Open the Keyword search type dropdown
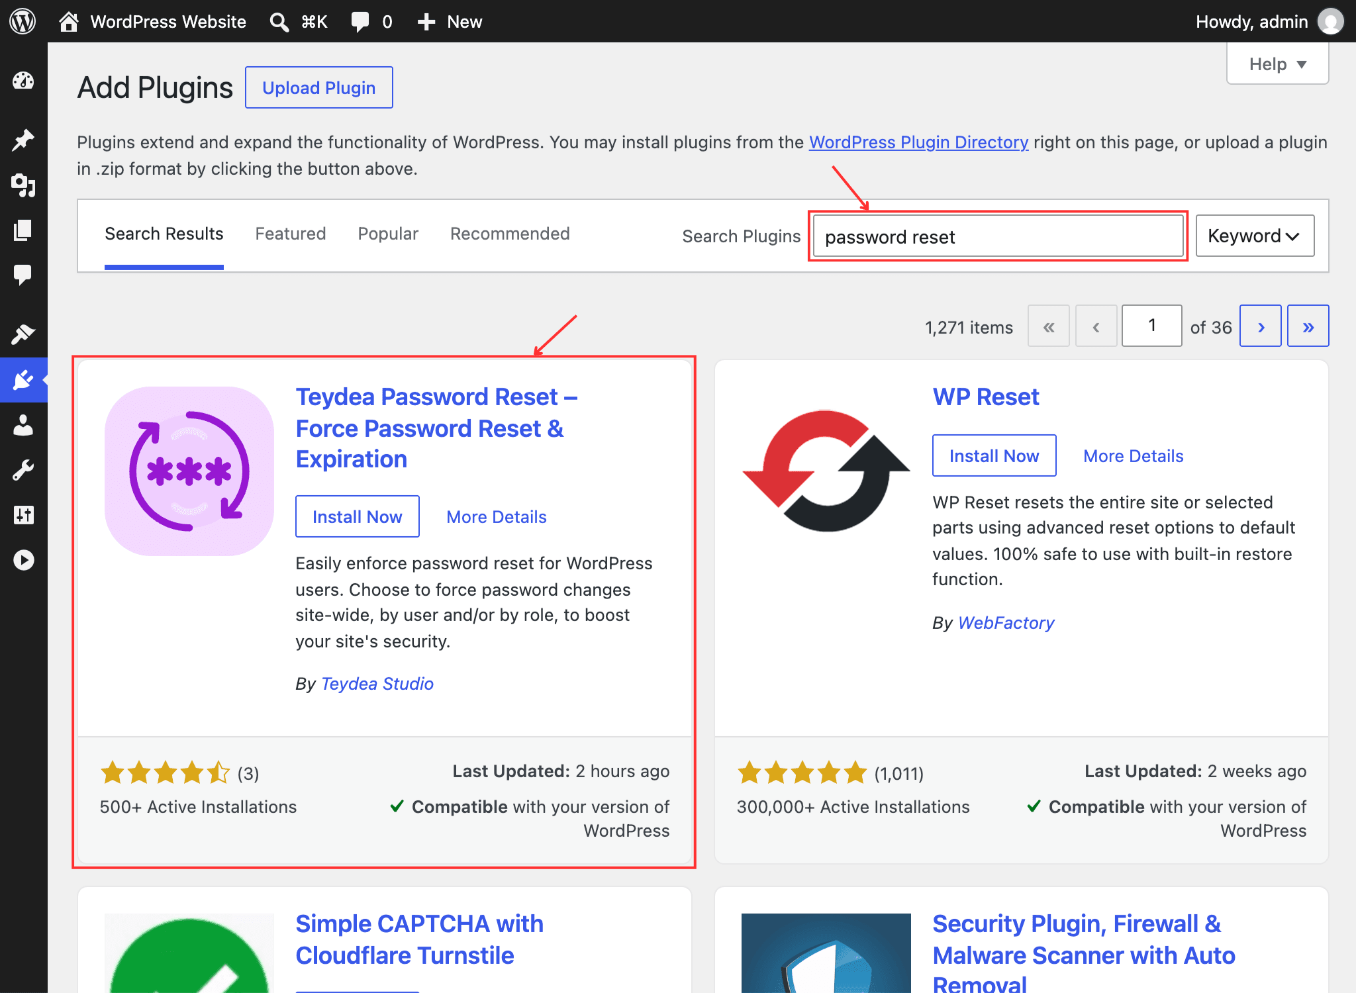The width and height of the screenshot is (1356, 993). [x=1255, y=236]
